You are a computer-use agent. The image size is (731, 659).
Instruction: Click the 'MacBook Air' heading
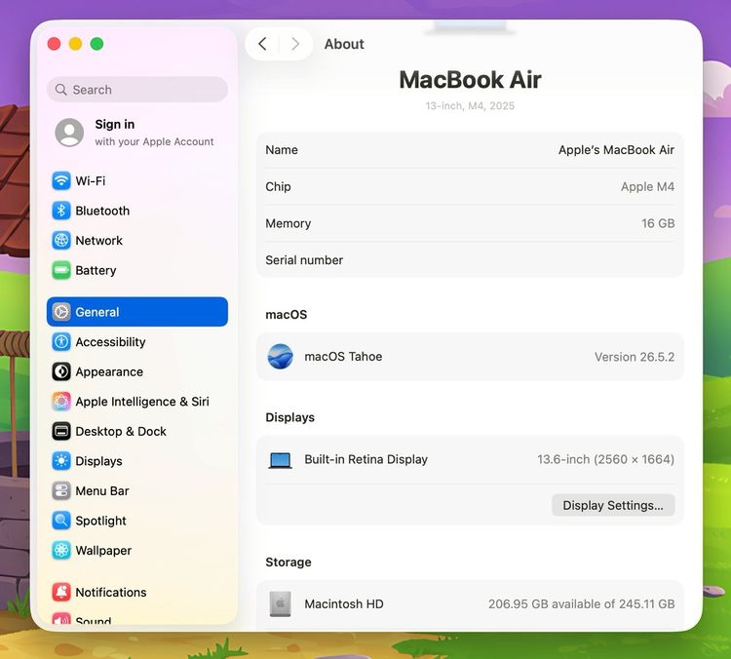click(x=470, y=79)
